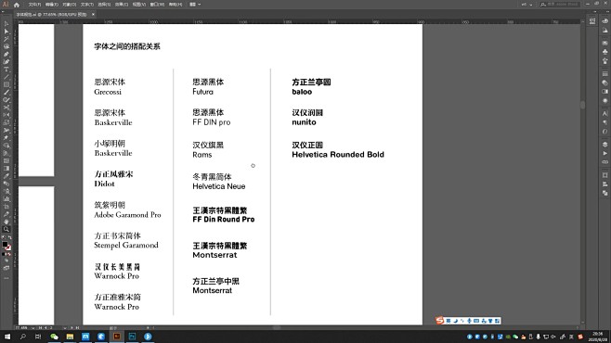Close the open document tab

93,15
